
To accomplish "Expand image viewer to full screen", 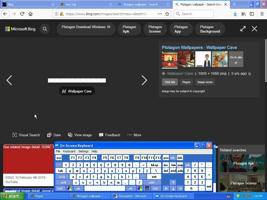I will coord(243,29).
